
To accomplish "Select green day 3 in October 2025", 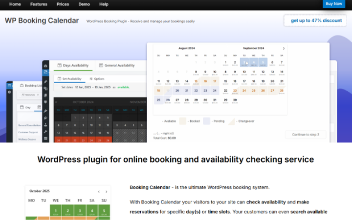I will pos(80,211).
